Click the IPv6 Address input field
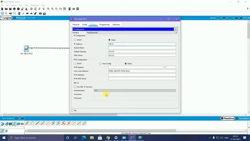The width and height of the screenshot is (250, 141). 136,67
